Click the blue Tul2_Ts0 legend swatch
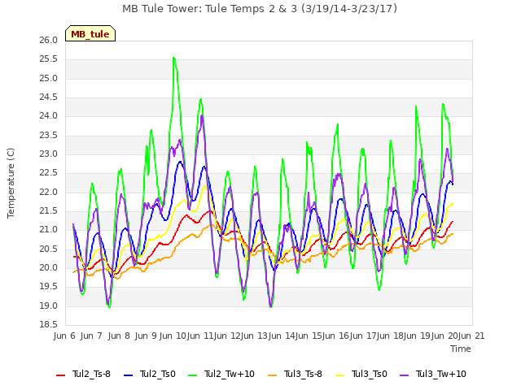The image size is (521, 390). pyautogui.click(x=128, y=375)
